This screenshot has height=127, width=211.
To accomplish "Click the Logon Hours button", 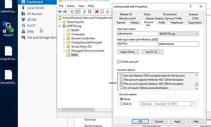I will pos(128,52).
